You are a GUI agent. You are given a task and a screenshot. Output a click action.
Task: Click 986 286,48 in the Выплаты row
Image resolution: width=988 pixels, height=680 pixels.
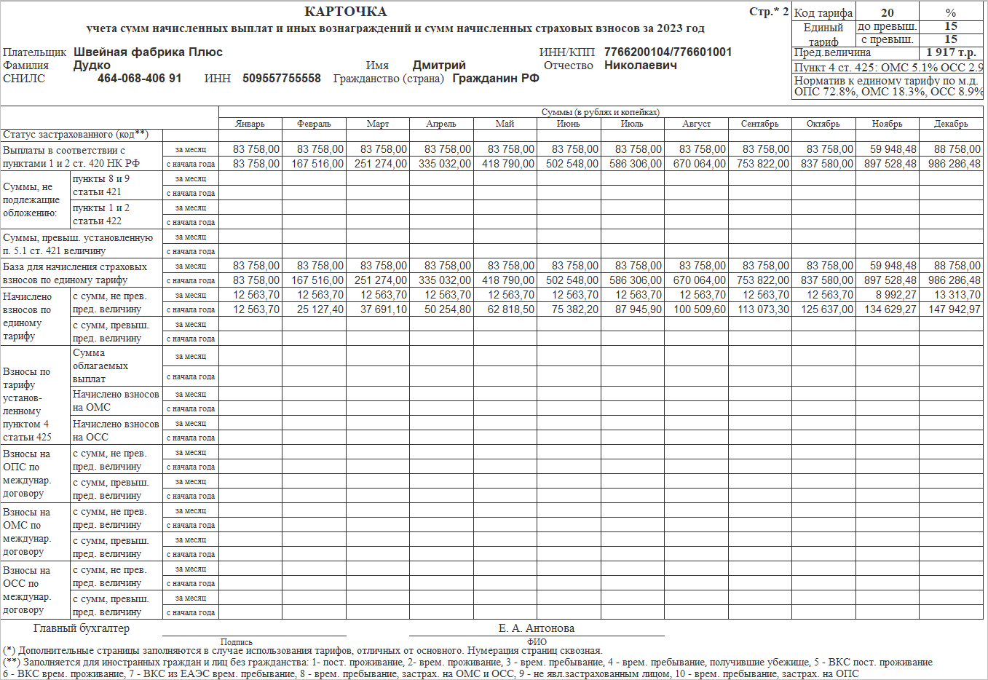954,164
